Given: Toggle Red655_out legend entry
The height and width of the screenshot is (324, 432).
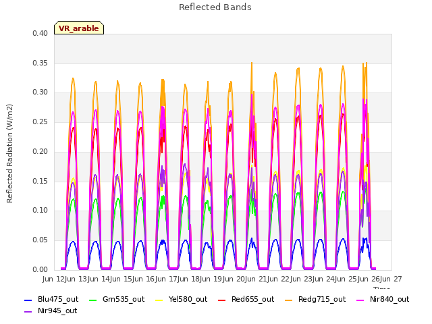Looking at the screenshot, I should tap(246, 299).
